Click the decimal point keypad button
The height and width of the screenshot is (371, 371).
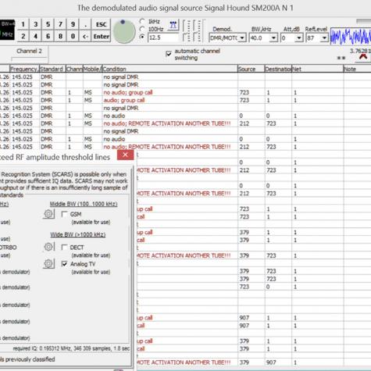point(86,24)
